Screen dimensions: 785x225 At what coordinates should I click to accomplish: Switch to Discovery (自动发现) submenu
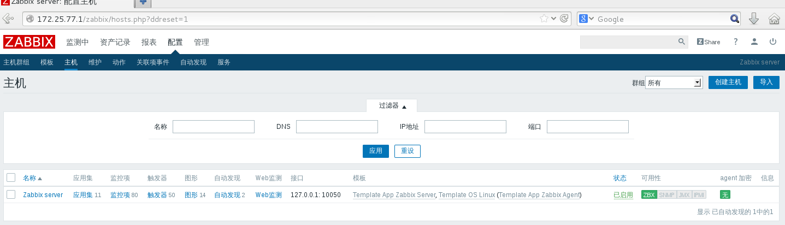pyautogui.click(x=193, y=62)
